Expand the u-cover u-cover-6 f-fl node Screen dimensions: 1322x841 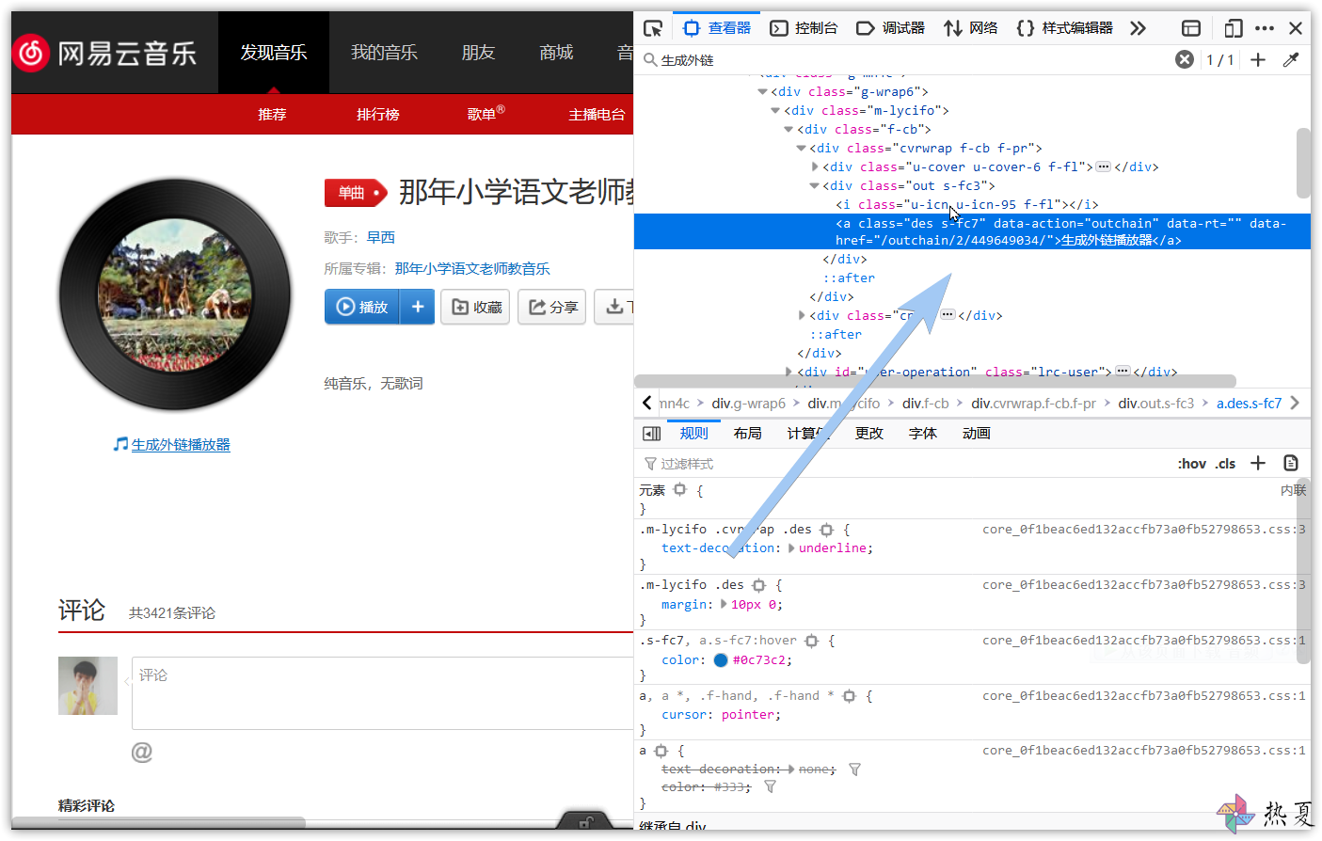[x=815, y=167]
